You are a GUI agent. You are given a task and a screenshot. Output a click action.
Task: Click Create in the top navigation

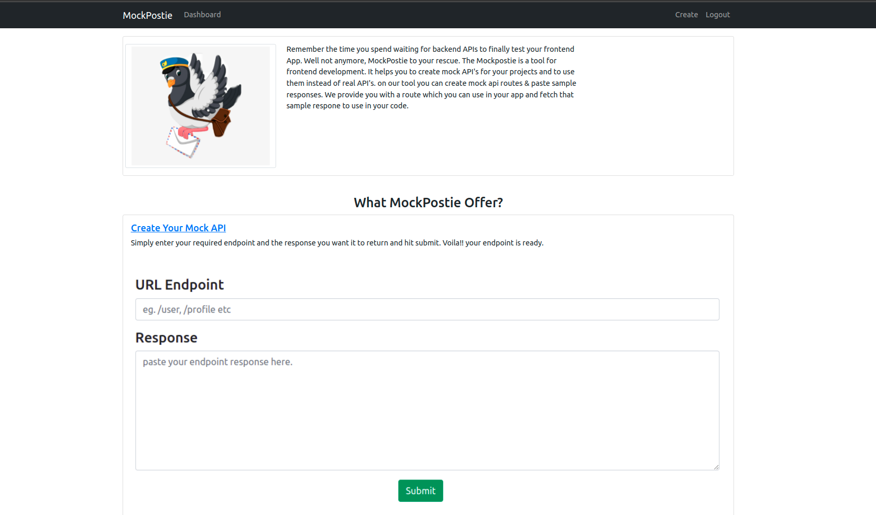(686, 15)
